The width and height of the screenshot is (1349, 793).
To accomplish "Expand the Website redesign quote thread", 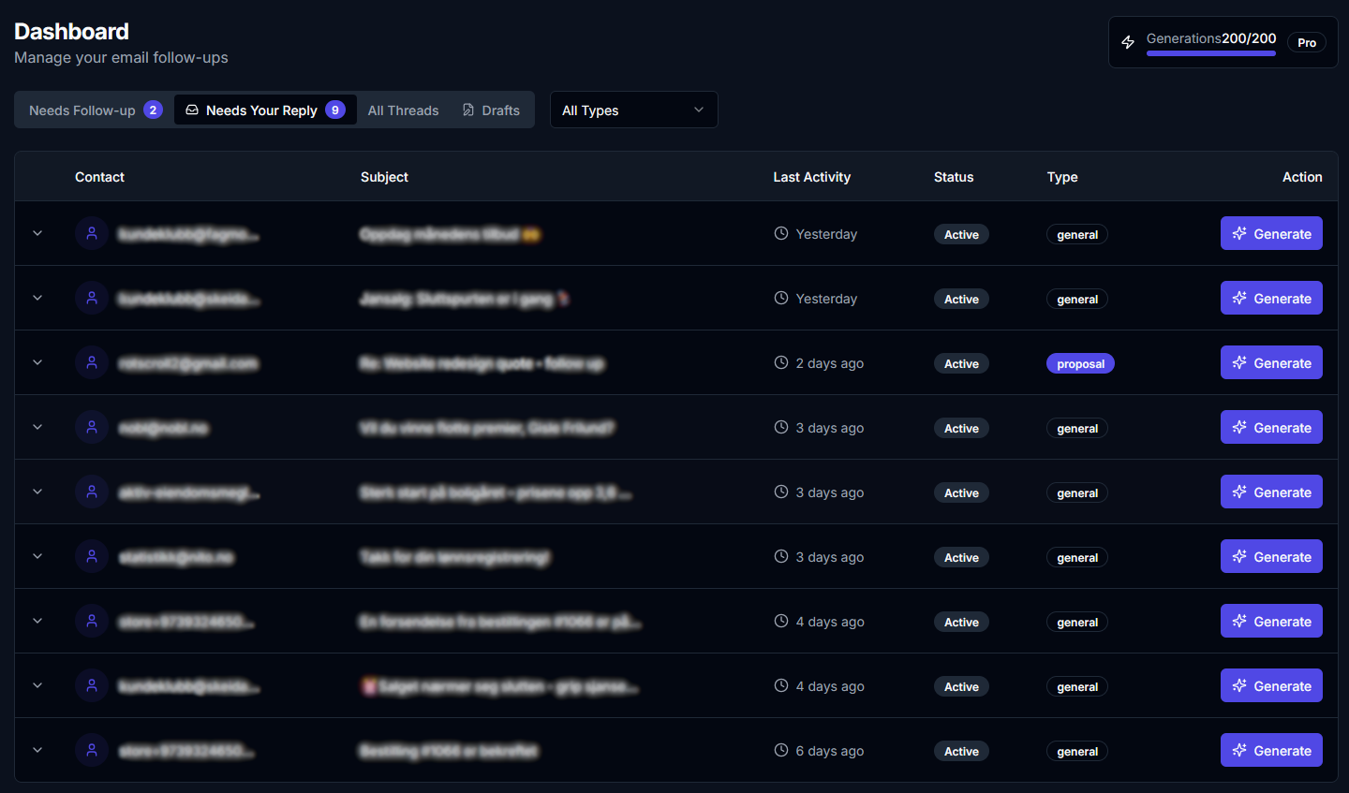I will point(37,362).
